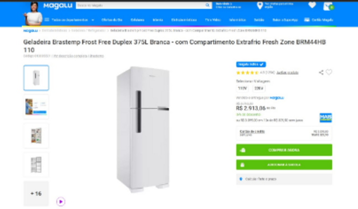Open the Celulares category
This screenshot has width=358, height=209.
(138, 20)
